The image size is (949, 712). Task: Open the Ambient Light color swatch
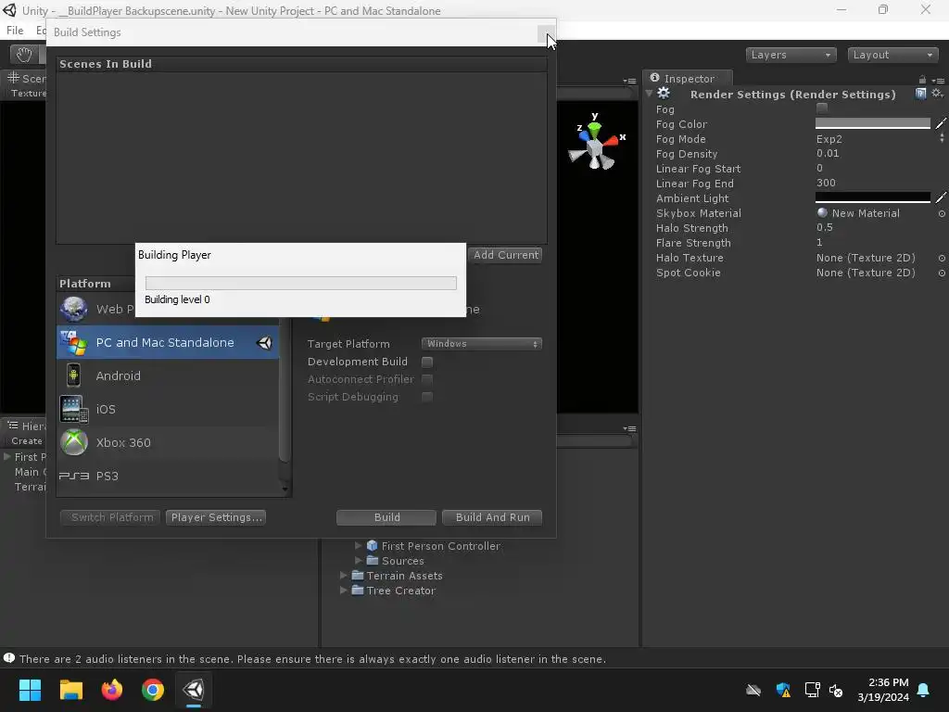(x=873, y=197)
